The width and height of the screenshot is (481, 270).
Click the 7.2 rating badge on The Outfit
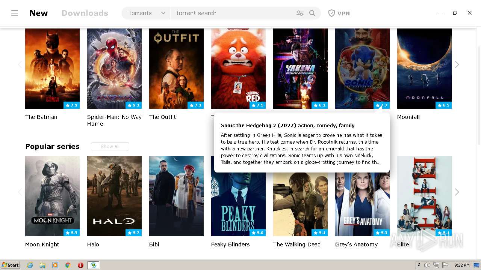click(x=195, y=105)
